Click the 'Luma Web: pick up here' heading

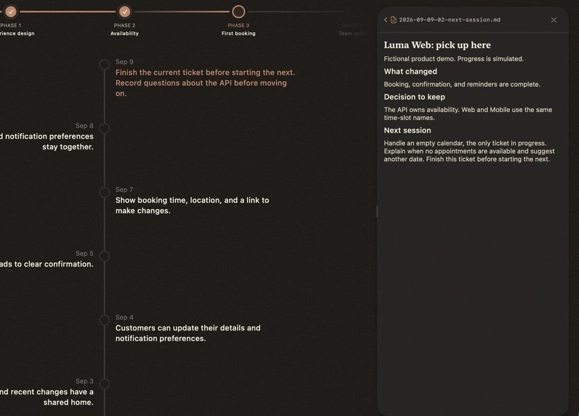[x=437, y=45]
